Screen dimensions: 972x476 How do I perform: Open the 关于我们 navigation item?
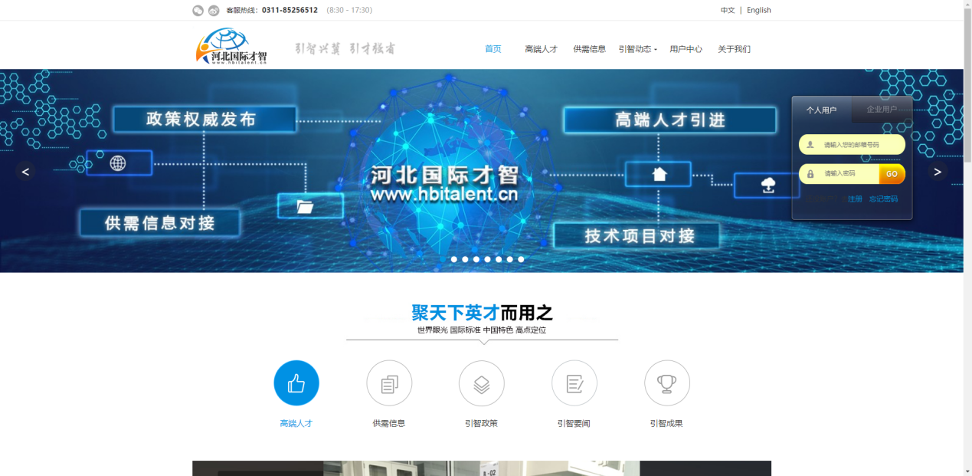734,49
